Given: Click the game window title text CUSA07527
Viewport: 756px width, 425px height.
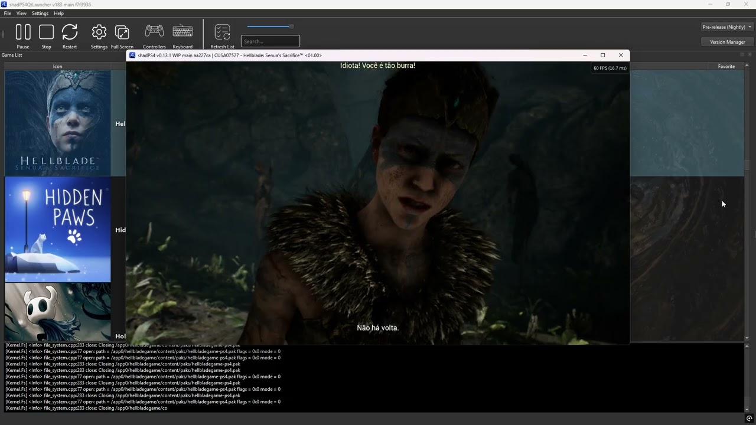Looking at the screenshot, I should tap(225, 55).
